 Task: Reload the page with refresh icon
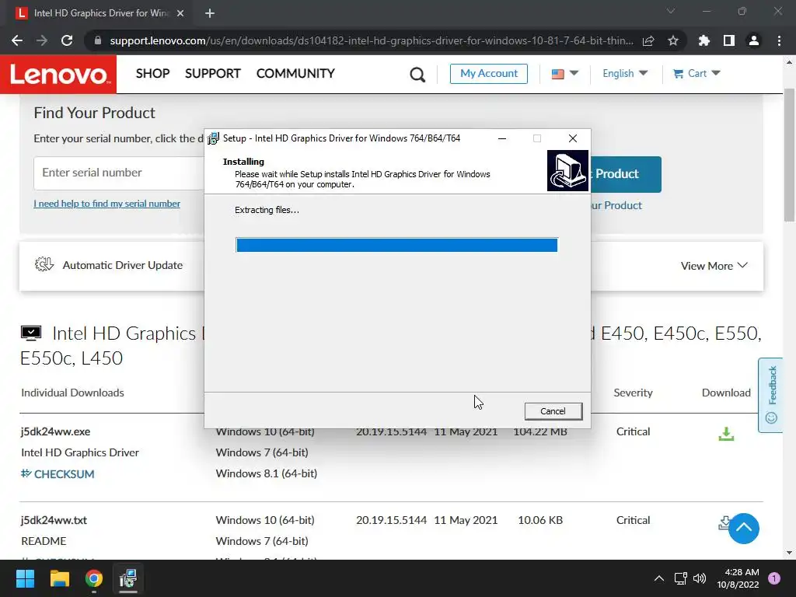pos(67,40)
